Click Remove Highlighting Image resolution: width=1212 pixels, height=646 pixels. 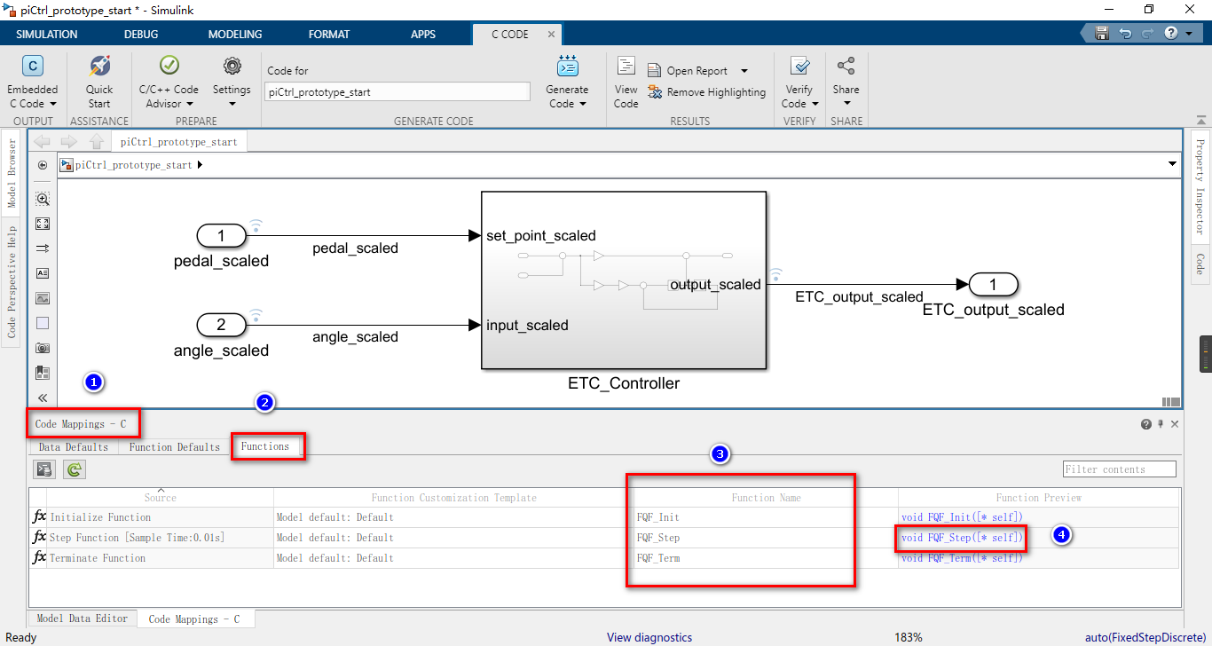pyautogui.click(x=706, y=92)
